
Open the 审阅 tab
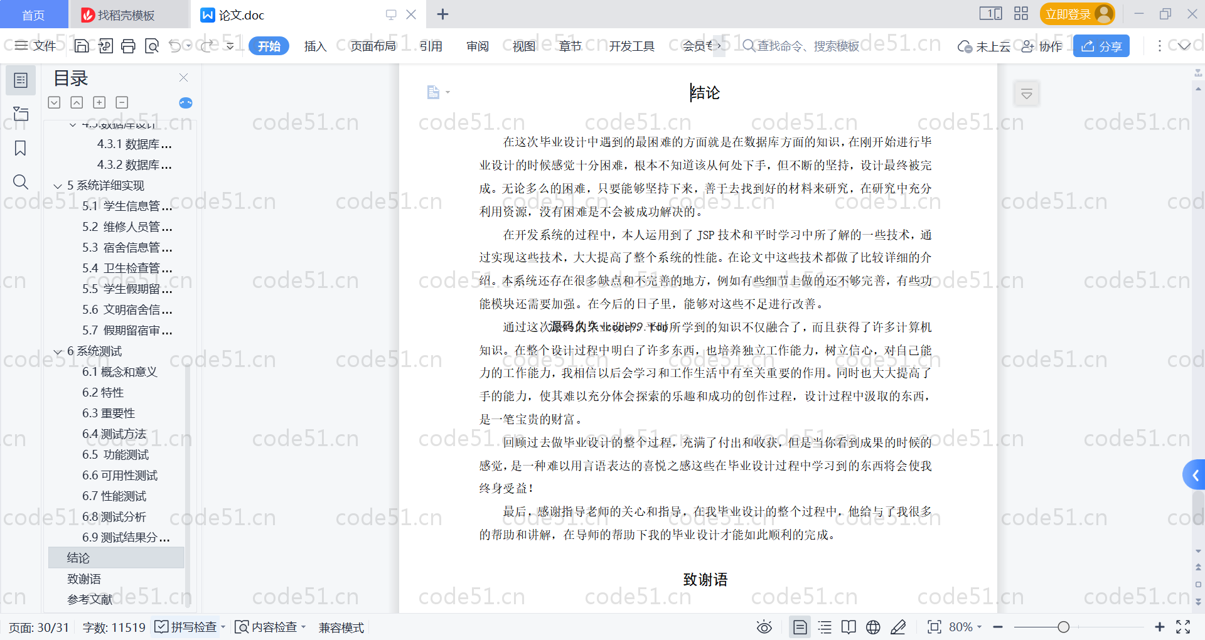coord(478,46)
